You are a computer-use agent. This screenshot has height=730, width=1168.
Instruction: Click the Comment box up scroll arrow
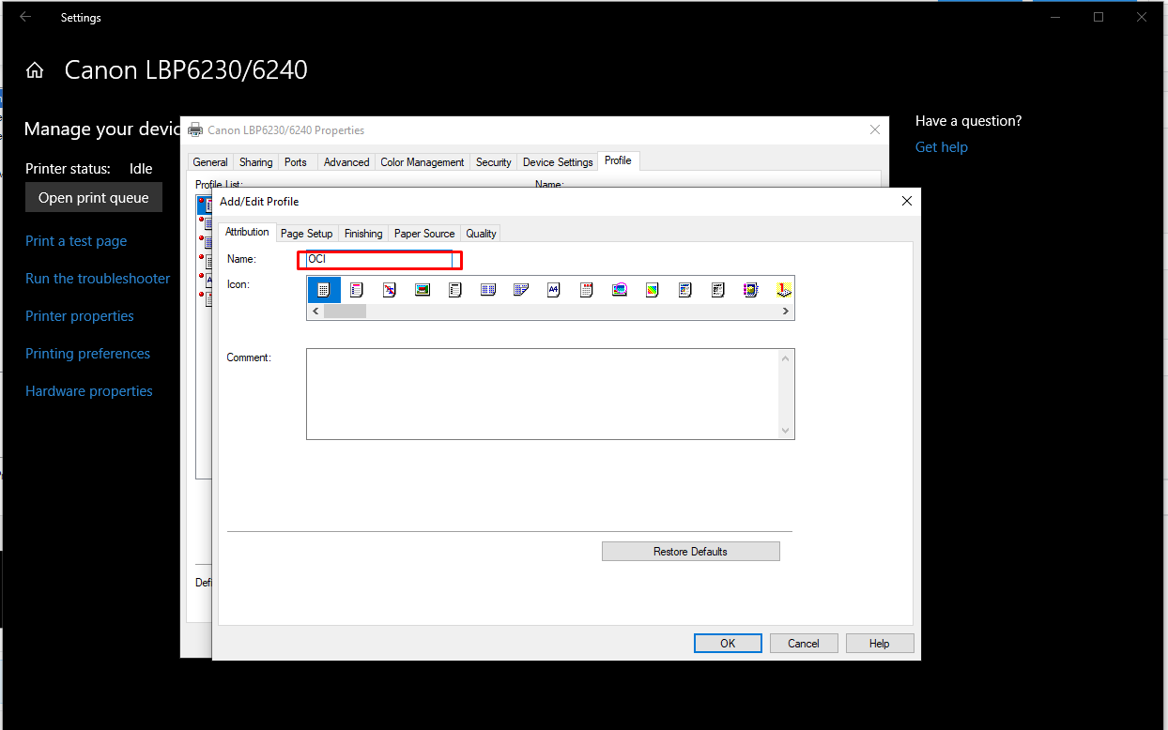point(786,357)
